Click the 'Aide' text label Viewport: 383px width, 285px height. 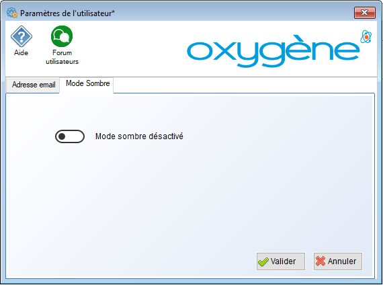22,53
